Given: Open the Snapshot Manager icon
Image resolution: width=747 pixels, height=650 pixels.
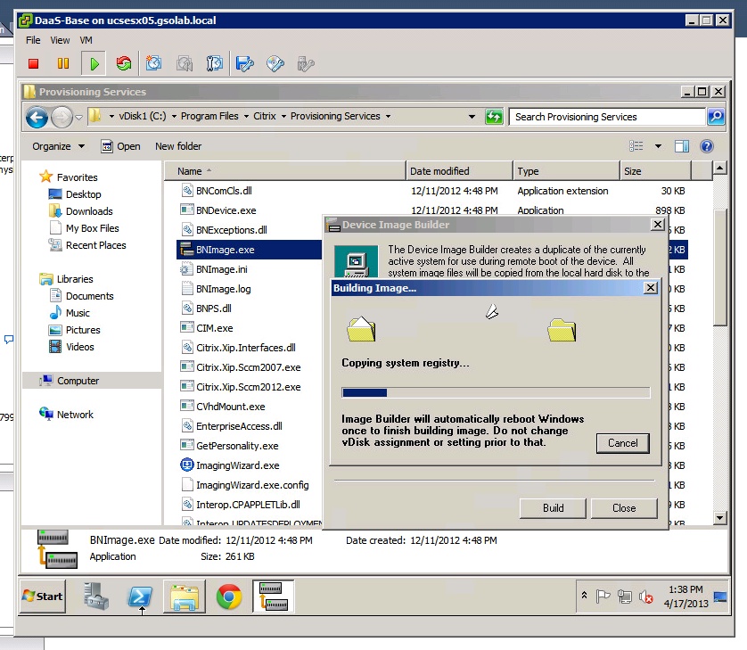Looking at the screenshot, I should (214, 63).
